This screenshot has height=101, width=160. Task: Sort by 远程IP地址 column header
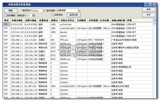[31, 20]
